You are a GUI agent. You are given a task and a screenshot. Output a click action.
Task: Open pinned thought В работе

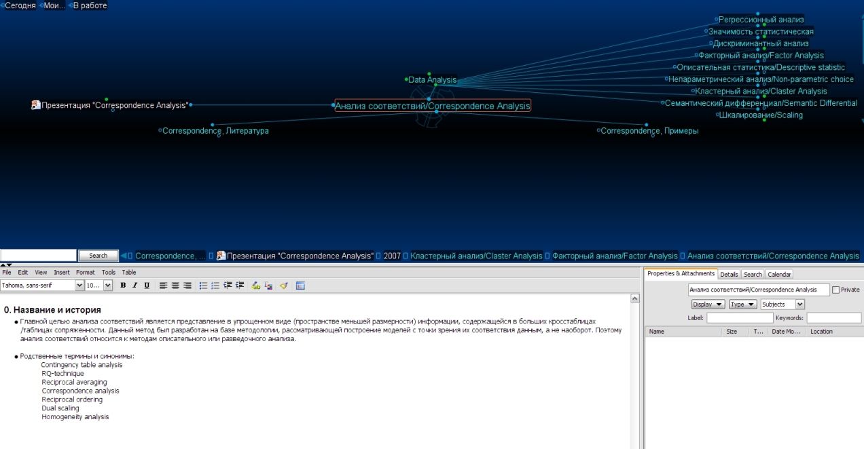click(90, 5)
